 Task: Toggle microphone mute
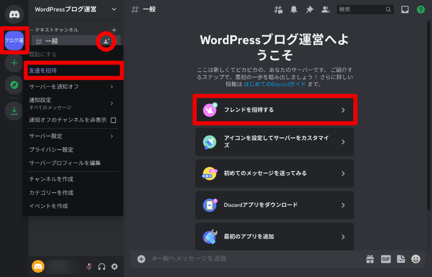89,266
